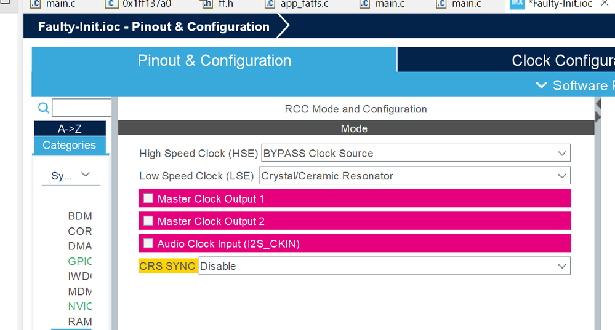Click the left-pointing panel collapse arrow
The image size is (615, 330).
tap(598, 104)
